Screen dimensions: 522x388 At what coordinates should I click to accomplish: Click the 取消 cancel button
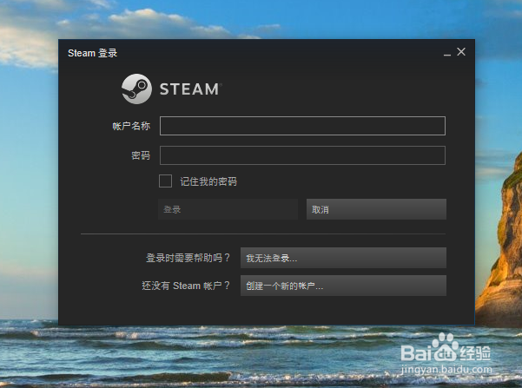tap(376, 209)
